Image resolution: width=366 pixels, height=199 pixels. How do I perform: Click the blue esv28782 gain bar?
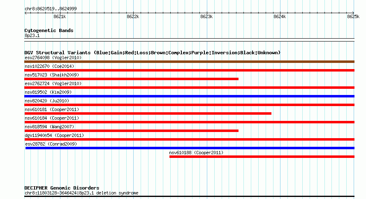point(190,148)
